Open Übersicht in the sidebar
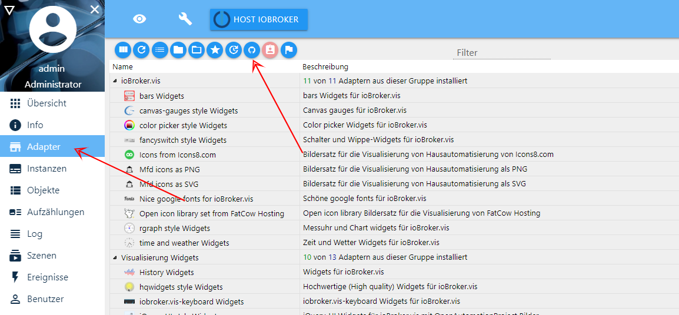Image resolution: width=679 pixels, height=315 pixels. point(52,103)
